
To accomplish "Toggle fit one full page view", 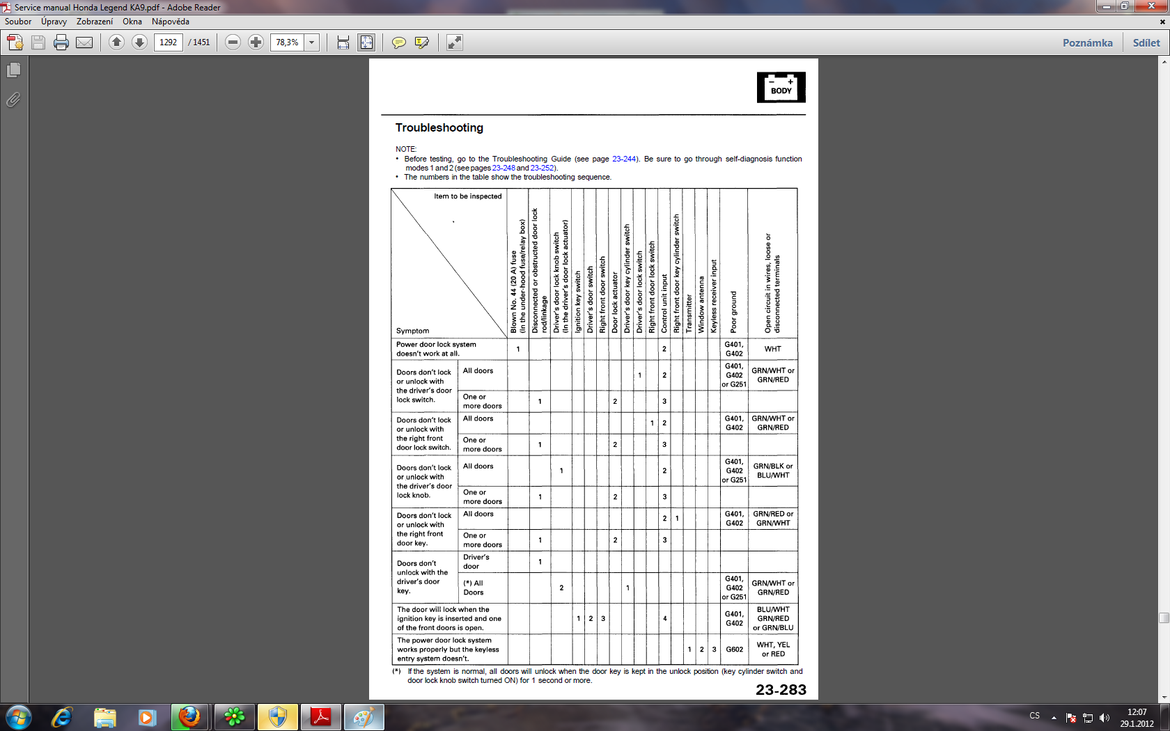I will [x=366, y=42].
